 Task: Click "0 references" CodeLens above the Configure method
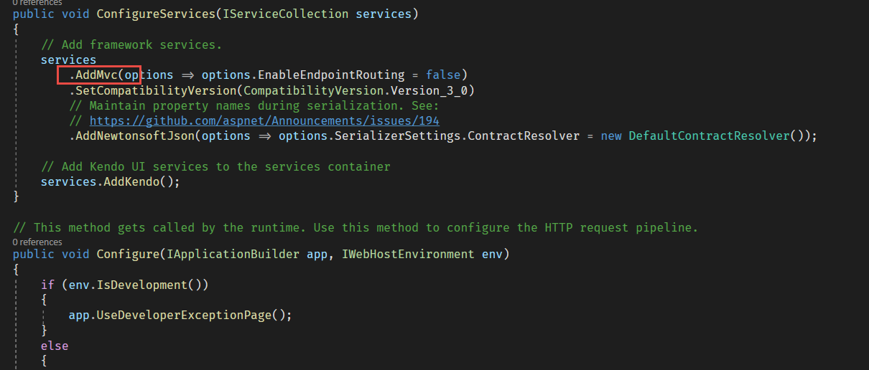(37, 242)
